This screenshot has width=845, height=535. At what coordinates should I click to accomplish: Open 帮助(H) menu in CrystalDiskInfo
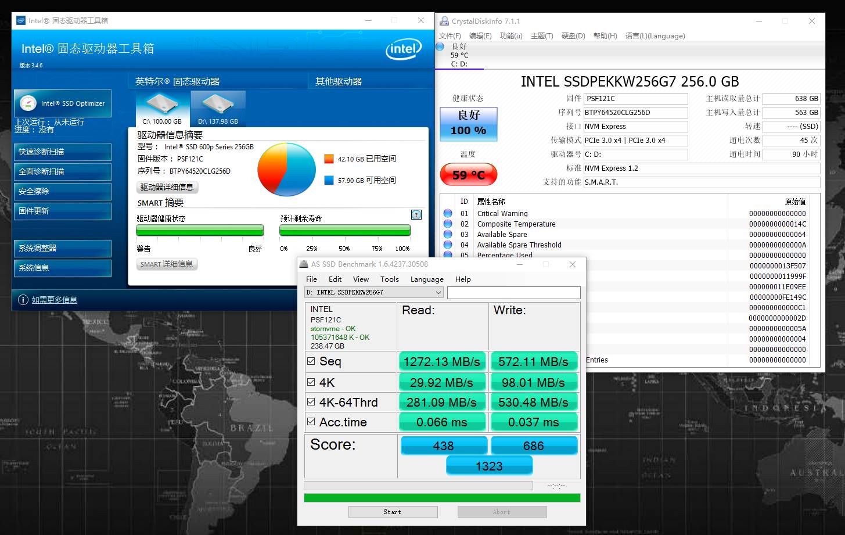(x=605, y=36)
